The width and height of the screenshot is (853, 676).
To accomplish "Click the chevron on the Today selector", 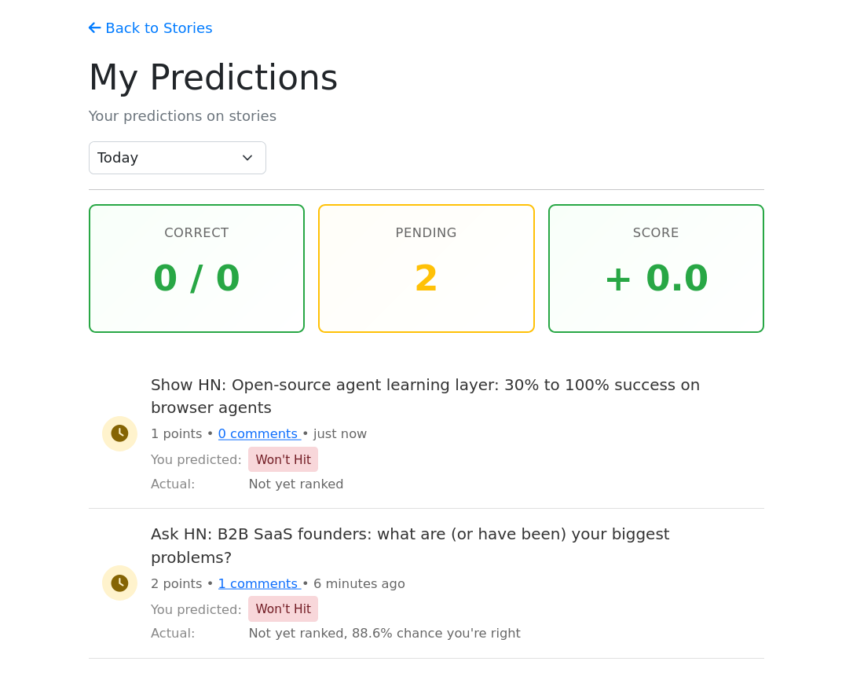I will [x=247, y=158].
